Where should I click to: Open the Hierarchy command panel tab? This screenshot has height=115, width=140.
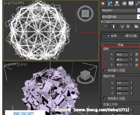point(117,4)
